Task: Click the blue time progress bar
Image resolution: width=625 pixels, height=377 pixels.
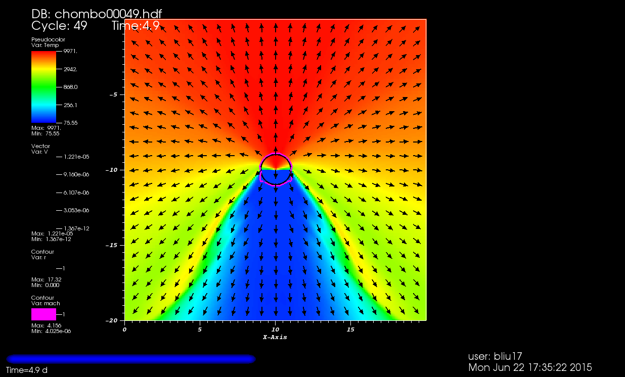Action: tap(130, 359)
